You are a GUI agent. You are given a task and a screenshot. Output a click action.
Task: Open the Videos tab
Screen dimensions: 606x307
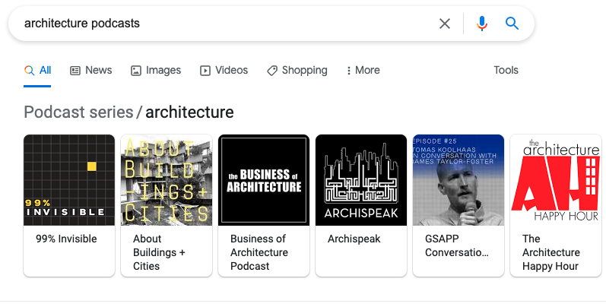coord(224,70)
